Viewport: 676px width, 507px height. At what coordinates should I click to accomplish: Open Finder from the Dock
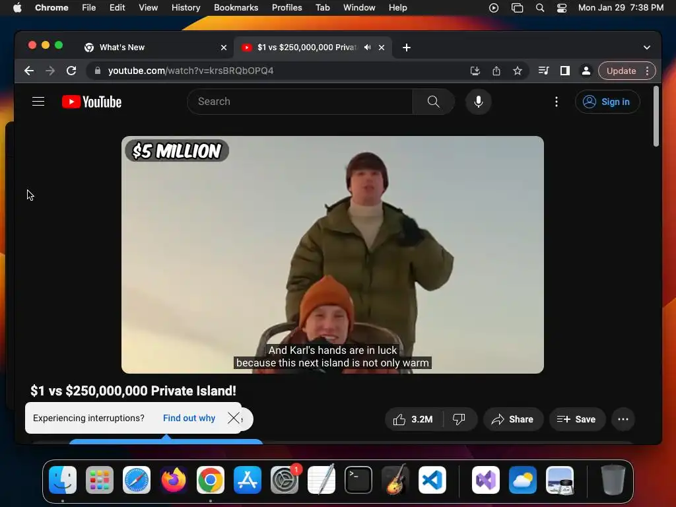(63, 480)
